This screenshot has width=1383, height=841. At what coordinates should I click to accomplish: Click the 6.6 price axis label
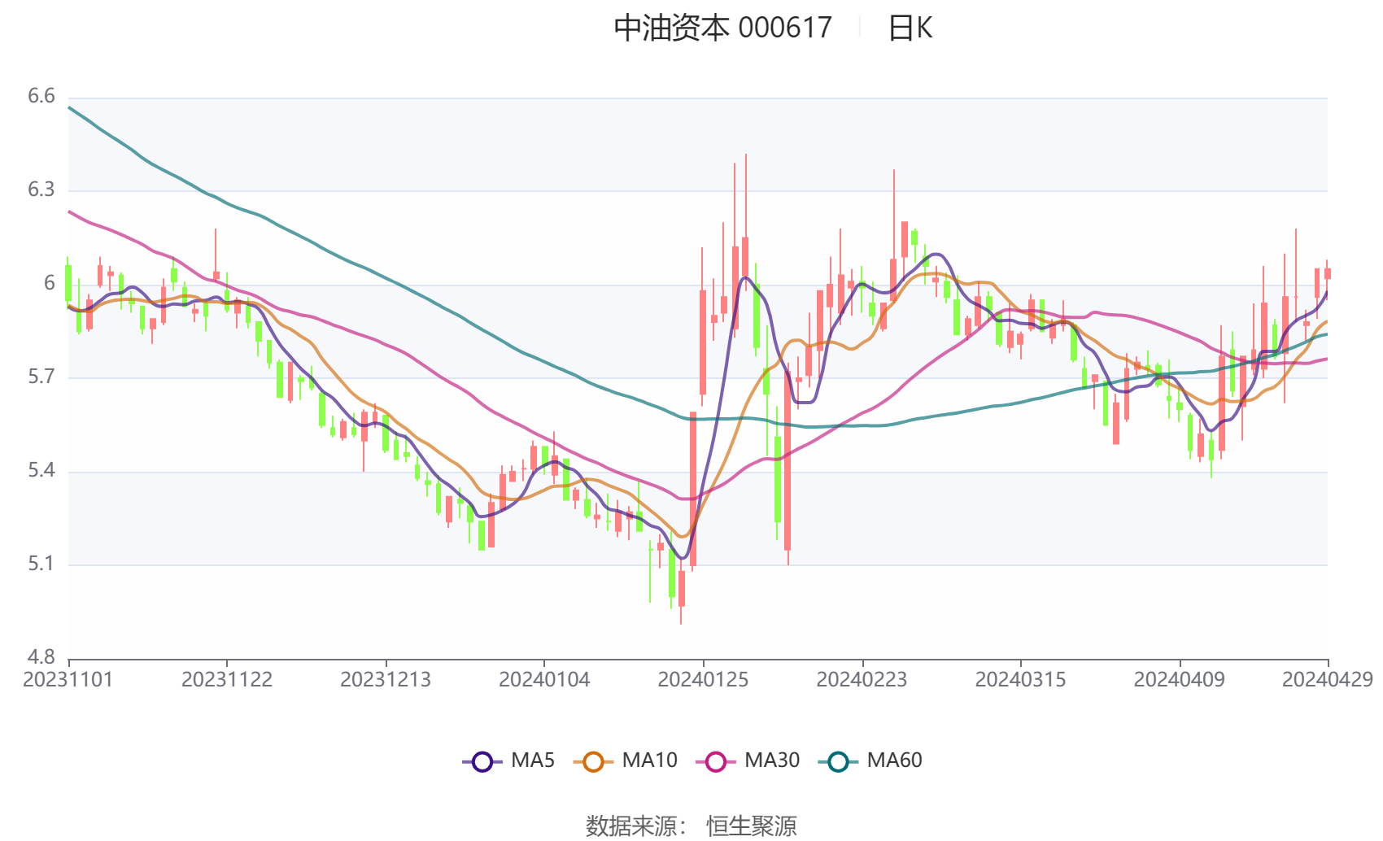pyautogui.click(x=41, y=96)
